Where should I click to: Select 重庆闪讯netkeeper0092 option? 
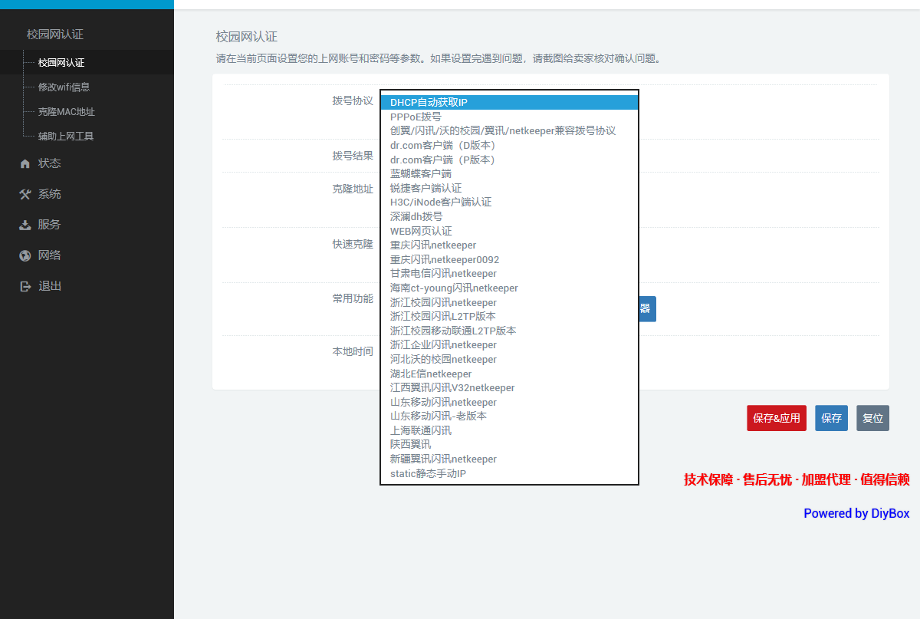pos(509,259)
